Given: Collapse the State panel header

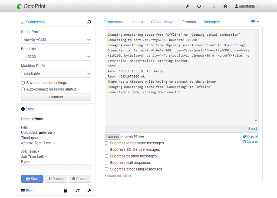Looking at the screenshot, I should tap(30, 109).
